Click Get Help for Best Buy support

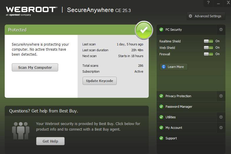click(x=50, y=141)
